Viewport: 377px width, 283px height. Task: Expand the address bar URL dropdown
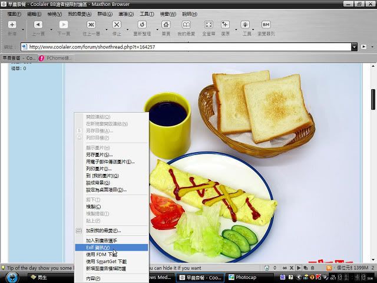point(355,47)
